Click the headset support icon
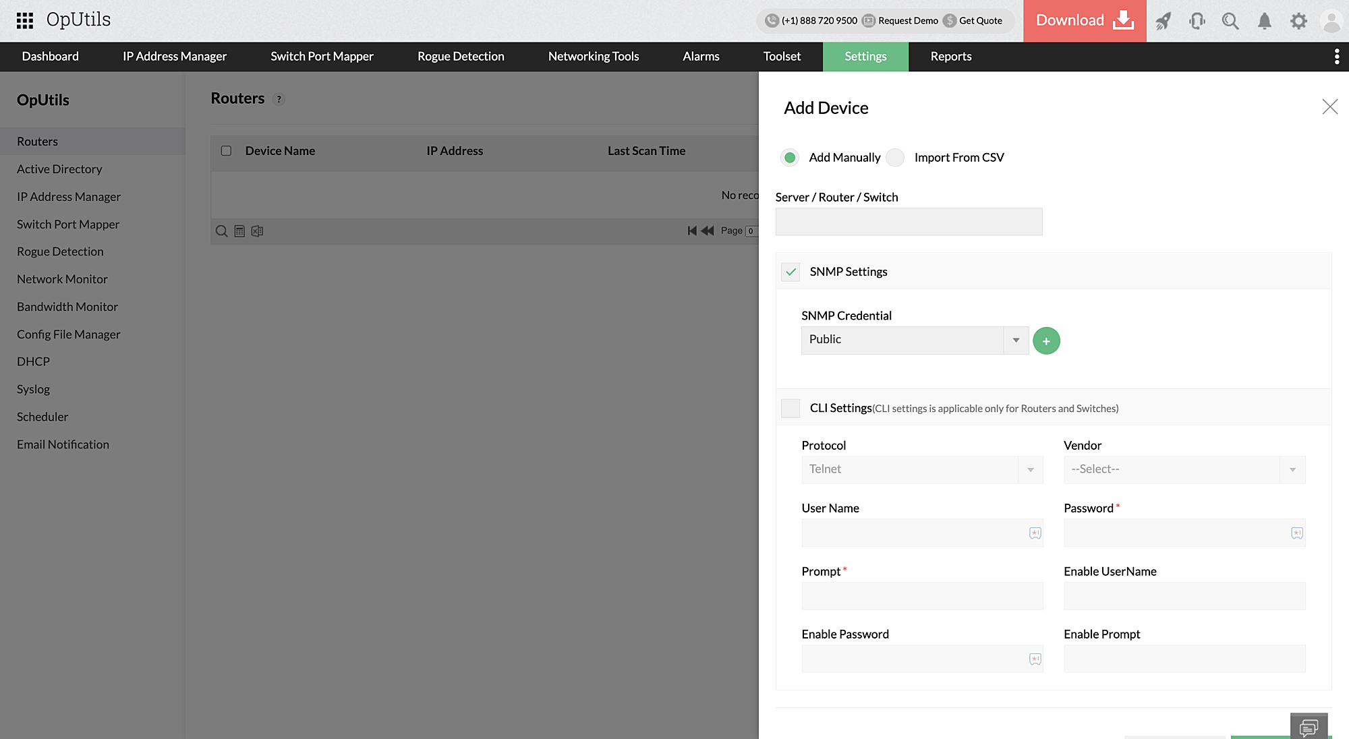1349x739 pixels. point(1197,21)
